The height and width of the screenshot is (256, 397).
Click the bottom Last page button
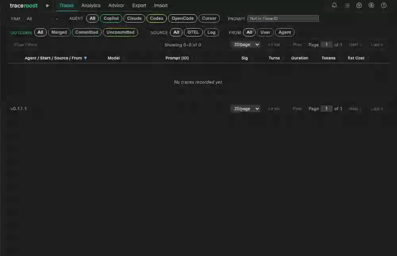click(377, 109)
